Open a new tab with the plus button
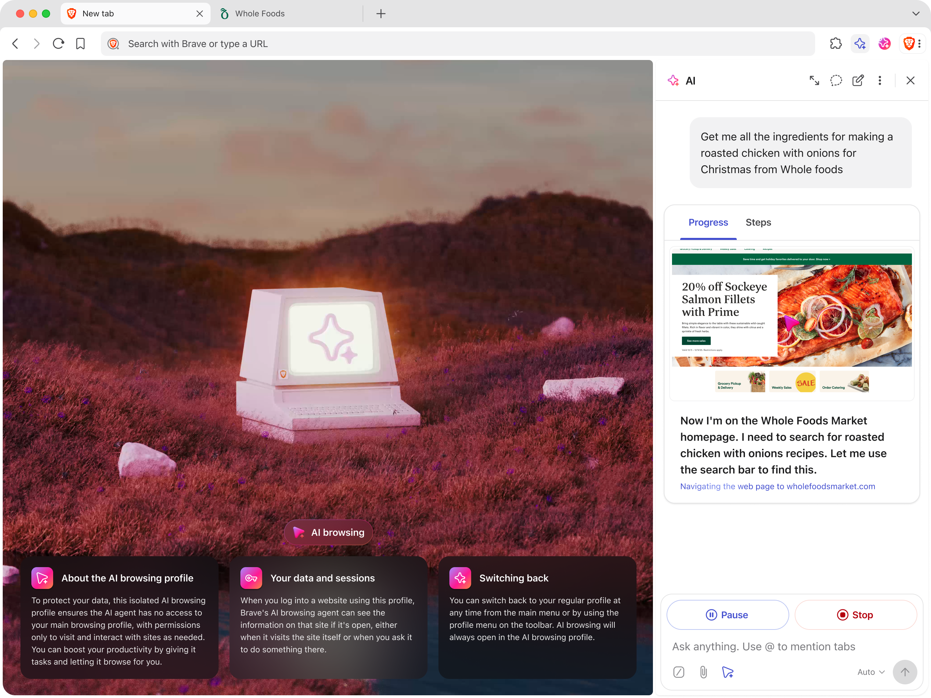Image resolution: width=931 pixels, height=698 pixels. tap(381, 14)
